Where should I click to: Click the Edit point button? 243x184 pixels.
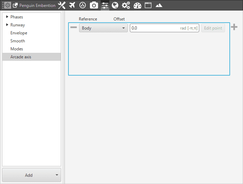[x=213, y=28]
